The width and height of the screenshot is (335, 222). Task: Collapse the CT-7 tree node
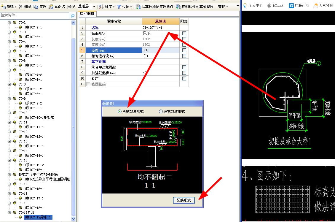click(9, 70)
